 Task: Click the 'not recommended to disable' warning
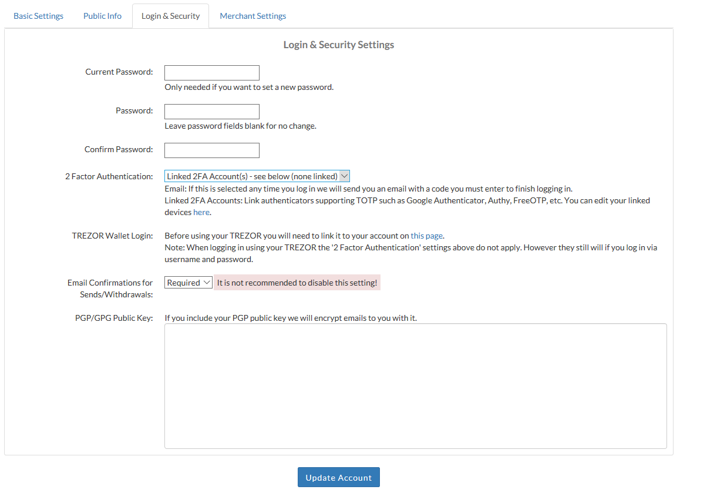tap(297, 283)
